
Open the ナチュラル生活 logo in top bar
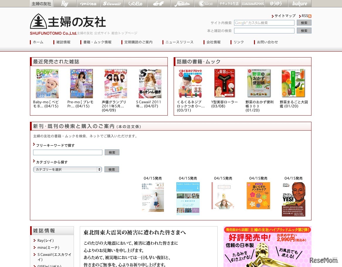click(229, 4)
